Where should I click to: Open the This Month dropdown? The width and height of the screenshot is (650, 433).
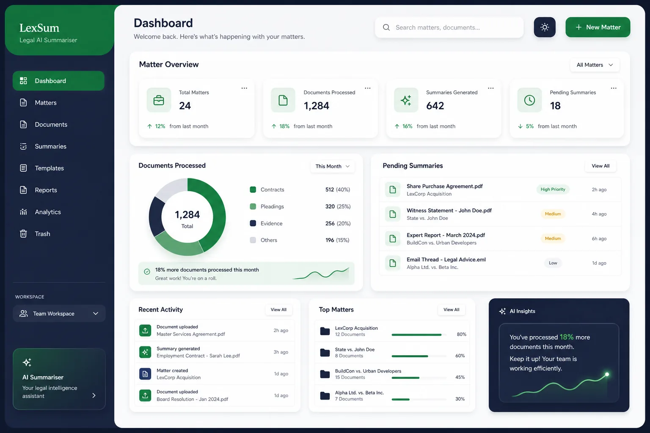(x=332, y=166)
